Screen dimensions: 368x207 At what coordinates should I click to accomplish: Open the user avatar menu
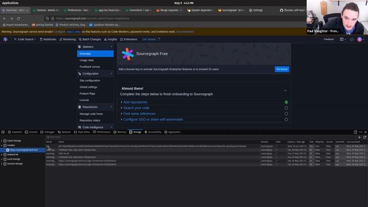pyautogui.click(x=361, y=40)
